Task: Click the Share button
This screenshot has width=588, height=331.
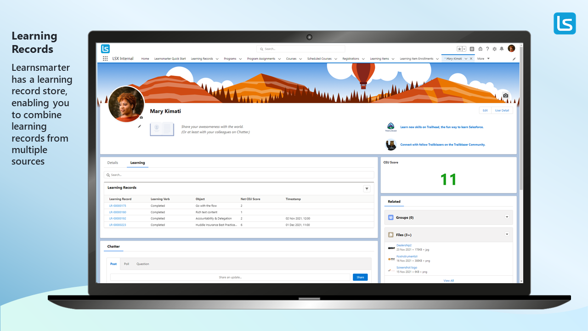Action: 360,277
